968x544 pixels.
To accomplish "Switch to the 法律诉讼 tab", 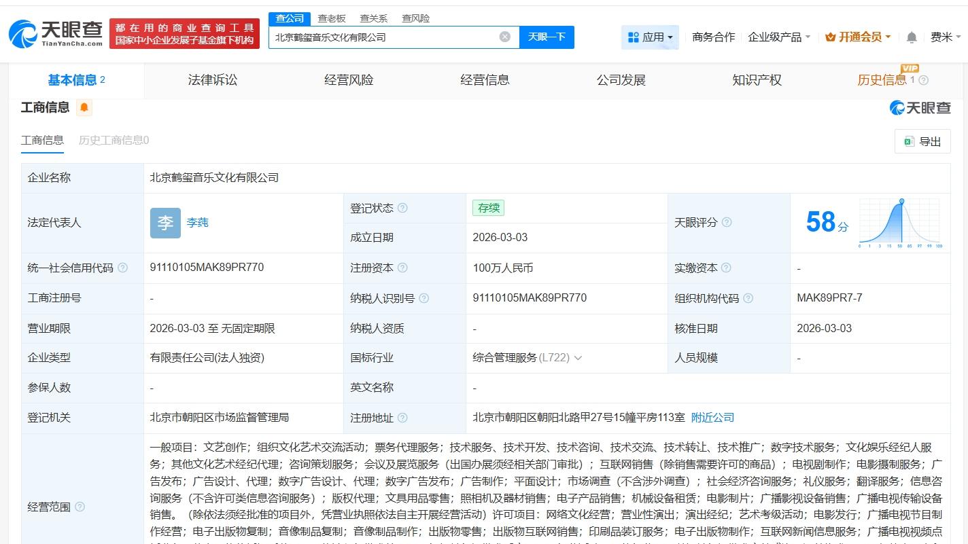I will [x=212, y=79].
